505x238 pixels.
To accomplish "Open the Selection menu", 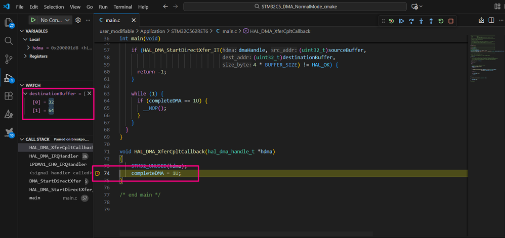I will pyautogui.click(x=54, y=7).
